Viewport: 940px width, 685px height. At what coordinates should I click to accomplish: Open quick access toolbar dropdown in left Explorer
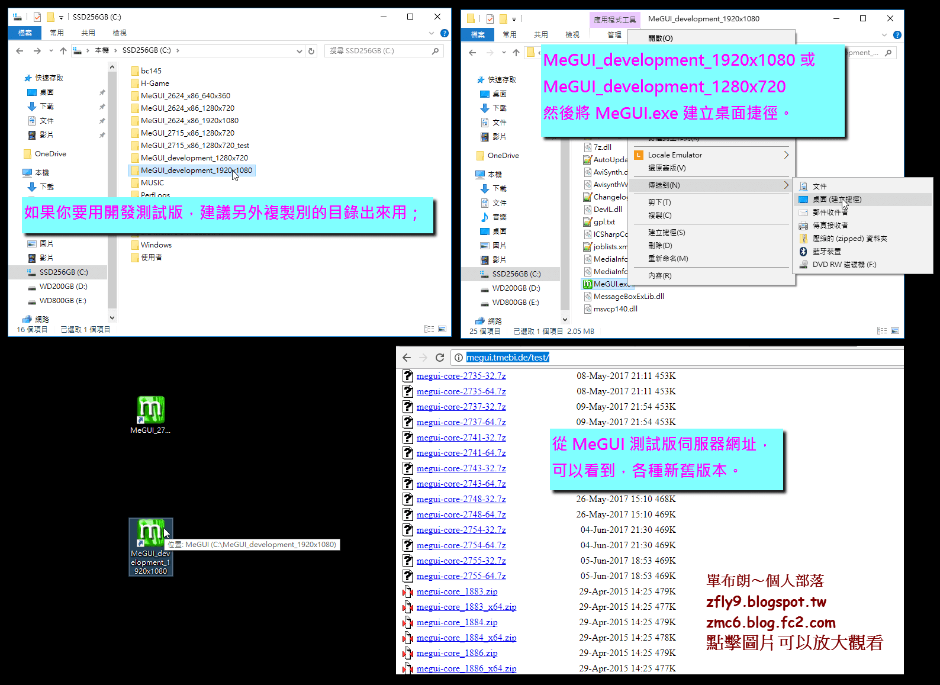(61, 17)
